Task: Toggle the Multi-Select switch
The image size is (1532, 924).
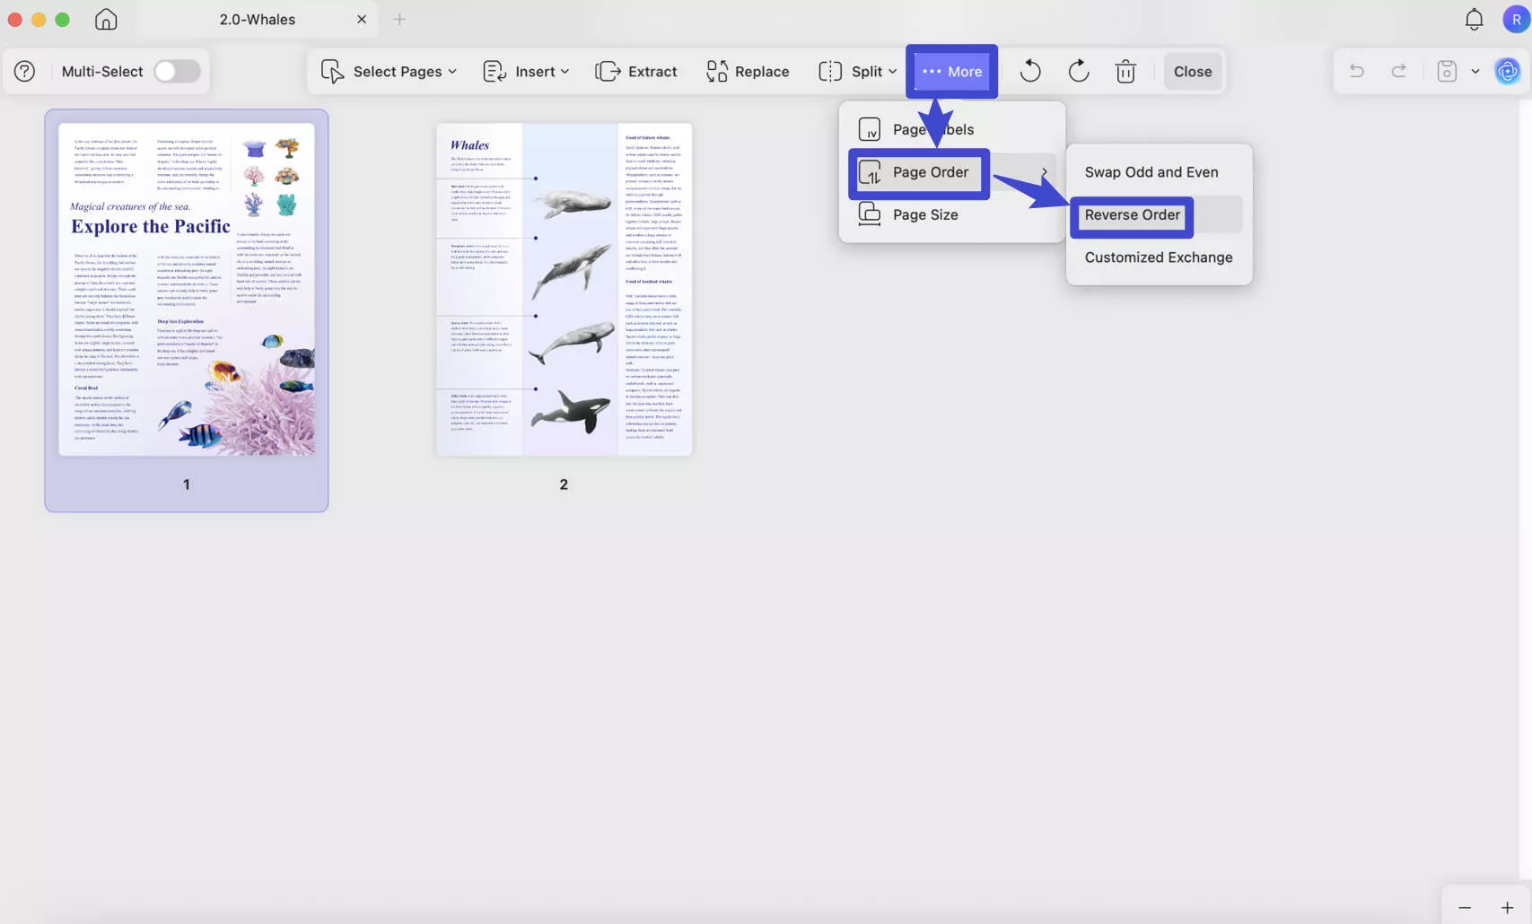Action: pyautogui.click(x=177, y=71)
